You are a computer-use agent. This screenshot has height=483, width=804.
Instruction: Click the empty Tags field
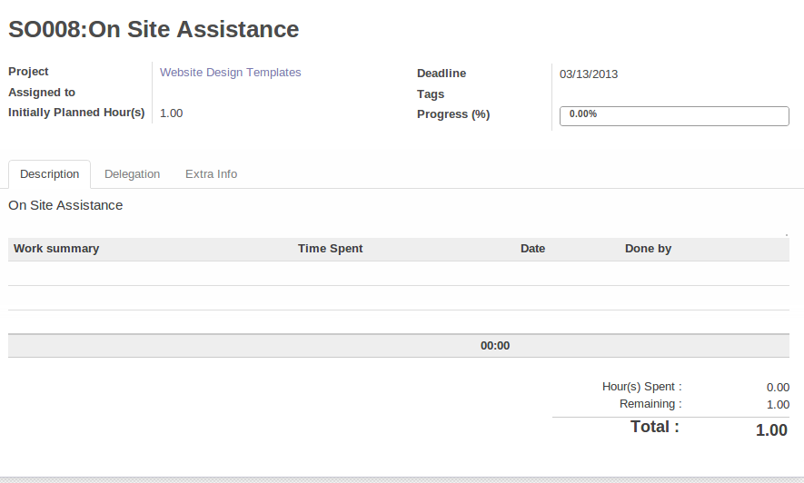(x=672, y=94)
